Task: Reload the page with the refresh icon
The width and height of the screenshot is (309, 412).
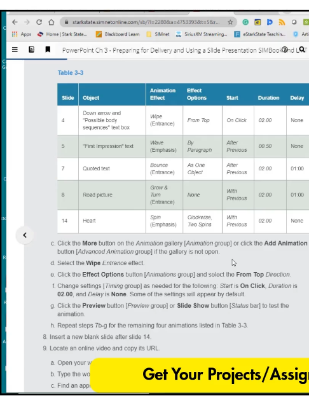Action: [39, 22]
